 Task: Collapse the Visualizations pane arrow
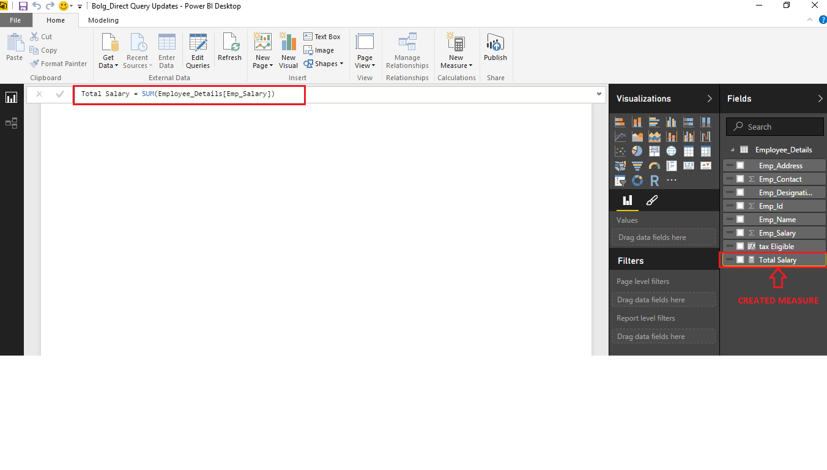coord(710,99)
